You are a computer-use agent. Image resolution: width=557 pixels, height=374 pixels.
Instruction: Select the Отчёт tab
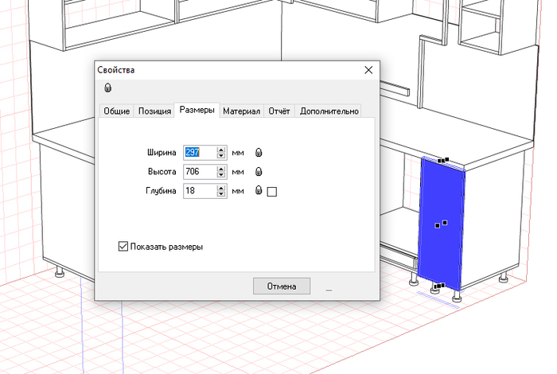(279, 111)
